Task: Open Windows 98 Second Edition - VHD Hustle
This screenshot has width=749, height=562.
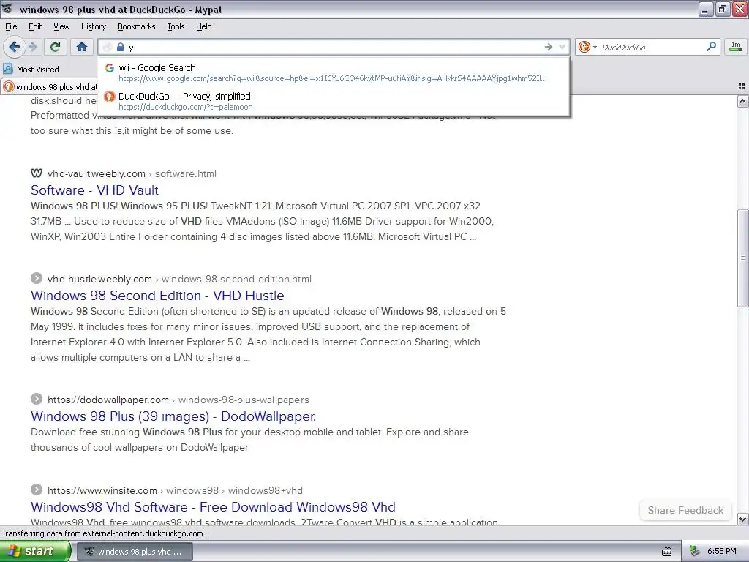Action: (x=157, y=296)
